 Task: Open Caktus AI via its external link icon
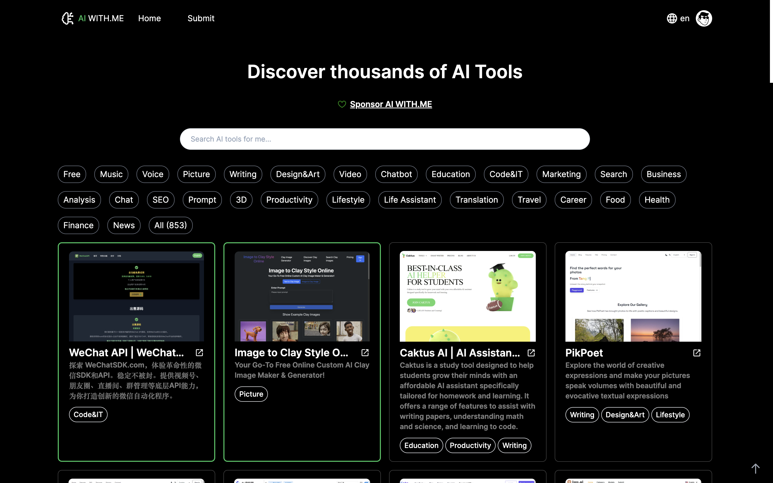[x=531, y=352]
